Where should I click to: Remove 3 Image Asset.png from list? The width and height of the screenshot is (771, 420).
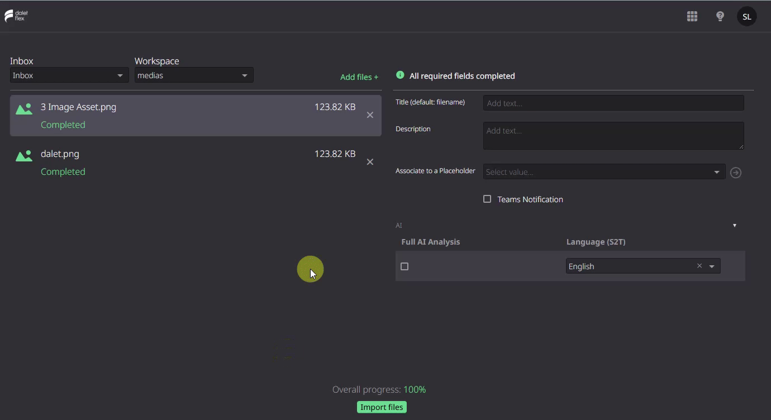point(370,115)
